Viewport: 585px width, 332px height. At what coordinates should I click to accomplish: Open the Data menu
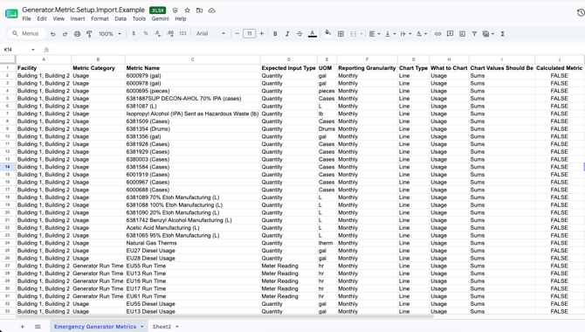[120, 18]
